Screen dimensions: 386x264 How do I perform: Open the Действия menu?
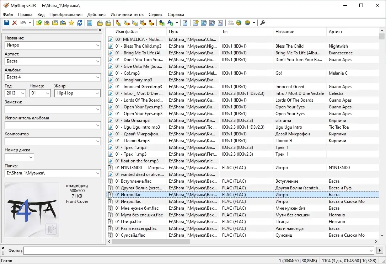[x=96, y=15]
